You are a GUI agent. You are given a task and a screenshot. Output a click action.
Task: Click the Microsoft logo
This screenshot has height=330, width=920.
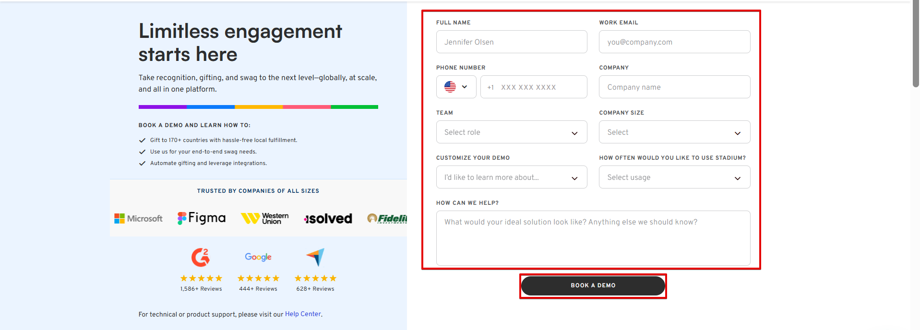point(138,219)
